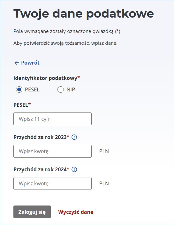The width and height of the screenshot is (174, 225).
Task: Select the PESEL radio button
Action: pyautogui.click(x=19, y=89)
